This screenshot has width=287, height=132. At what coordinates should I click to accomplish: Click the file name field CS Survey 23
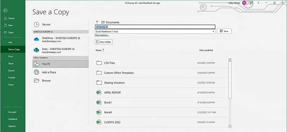[x=155, y=27]
